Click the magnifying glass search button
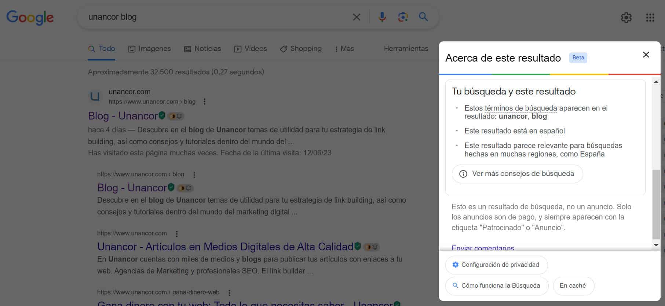 [423, 16]
